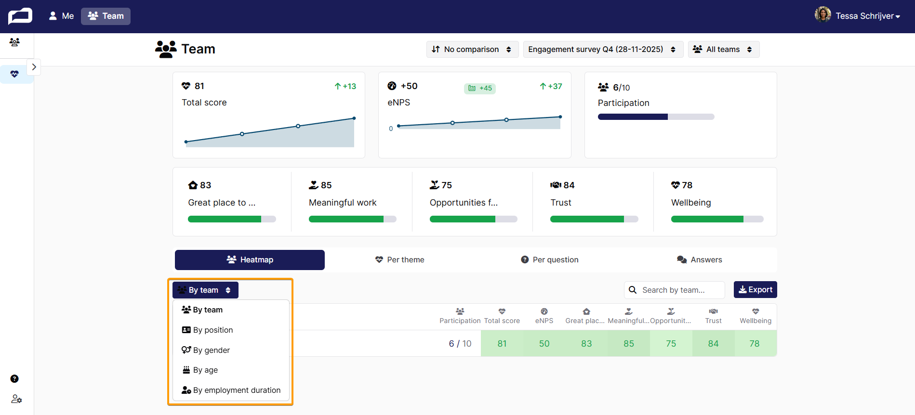This screenshot has height=415, width=915.
Task: Click the Trust handshake column icon
Action: [x=713, y=311]
